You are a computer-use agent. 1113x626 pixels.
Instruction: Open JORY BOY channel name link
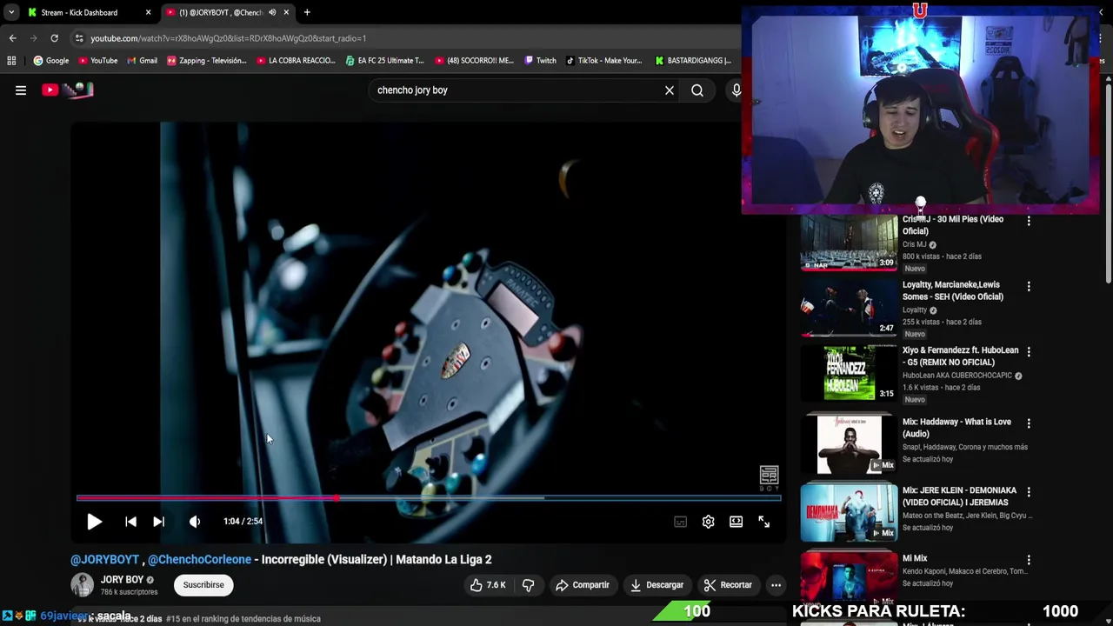pos(122,580)
